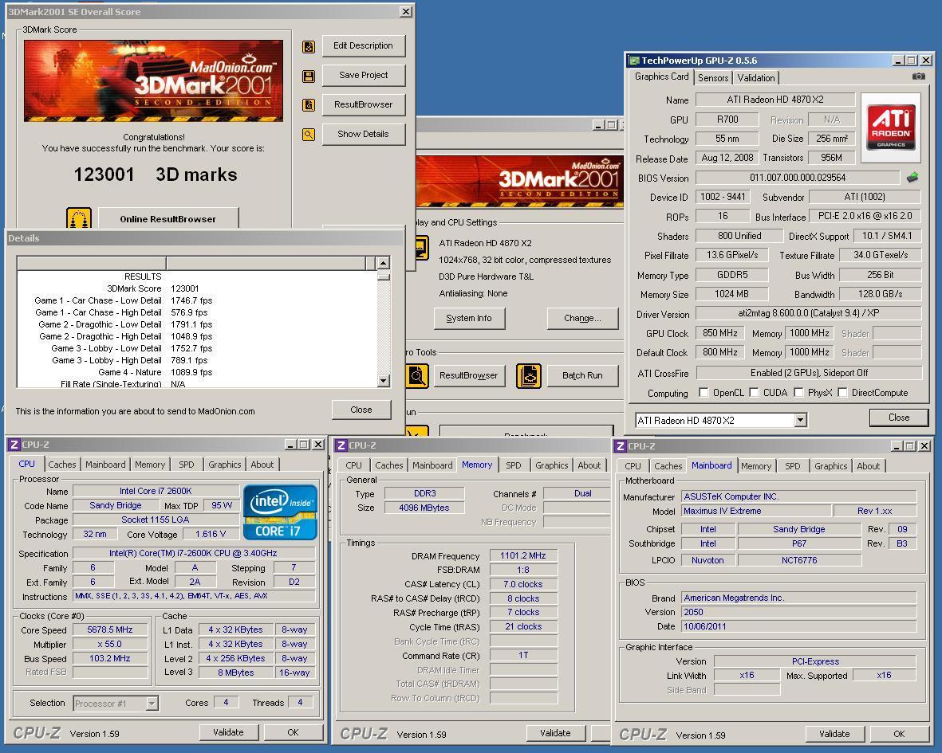Open Mainboard tab in left CPU-Z window
The image size is (942, 753).
click(x=105, y=465)
